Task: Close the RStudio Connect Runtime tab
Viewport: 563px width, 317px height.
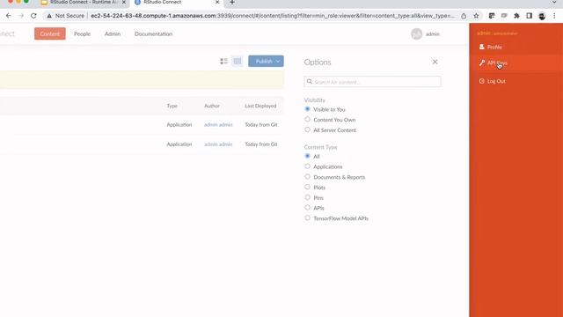Action: point(124,3)
